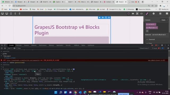170x95 pixels.
Task: Open the view code icon
Action: click(141, 13)
